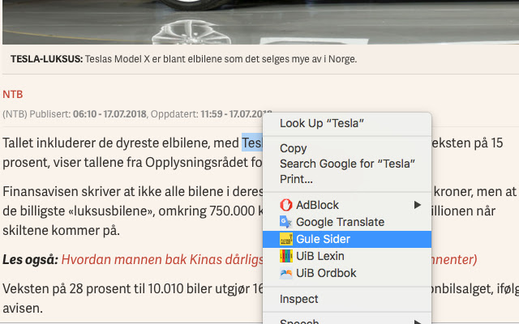This screenshot has width=519, height=324.
Task: Open Inspect from the context menu
Action: pos(347,299)
